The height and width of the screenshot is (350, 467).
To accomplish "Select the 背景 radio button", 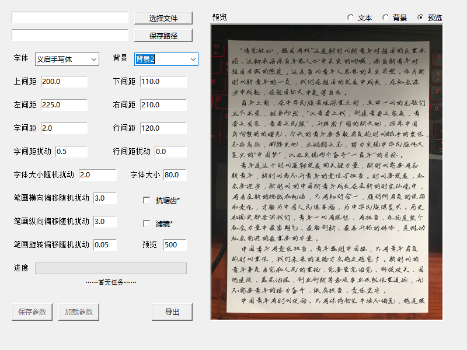I will tap(386, 17).
